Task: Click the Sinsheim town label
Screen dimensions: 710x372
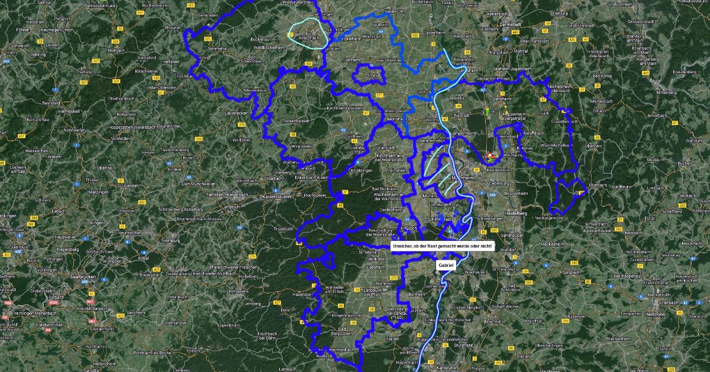Action: pos(572,272)
